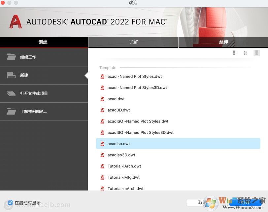Open the 延伸 tab
This screenshot has width=268, height=212.
click(x=223, y=42)
